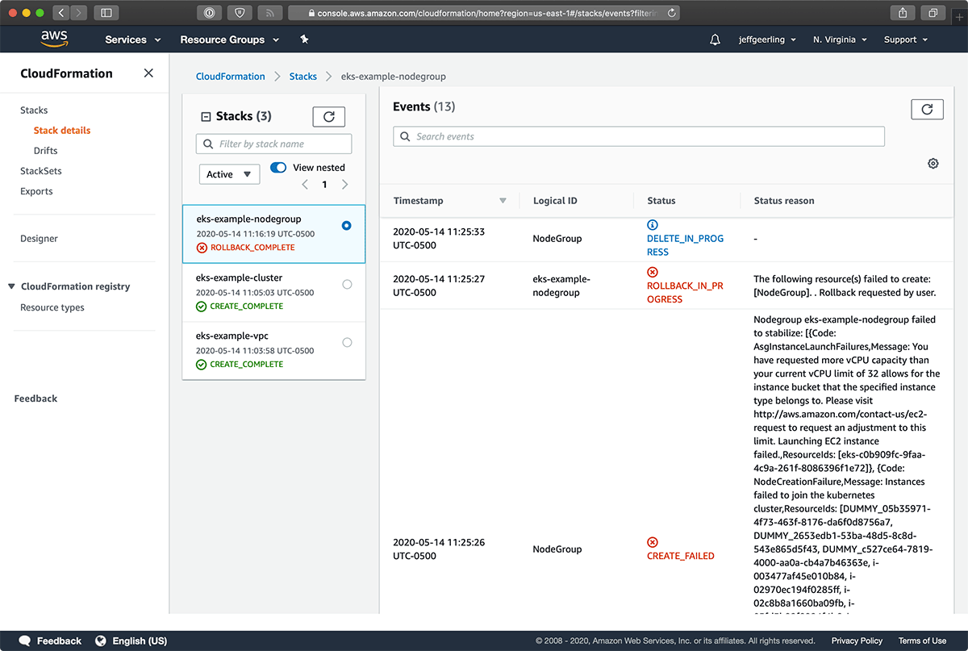
Task: Select eks-example-nodegroup radio button
Action: point(346,226)
